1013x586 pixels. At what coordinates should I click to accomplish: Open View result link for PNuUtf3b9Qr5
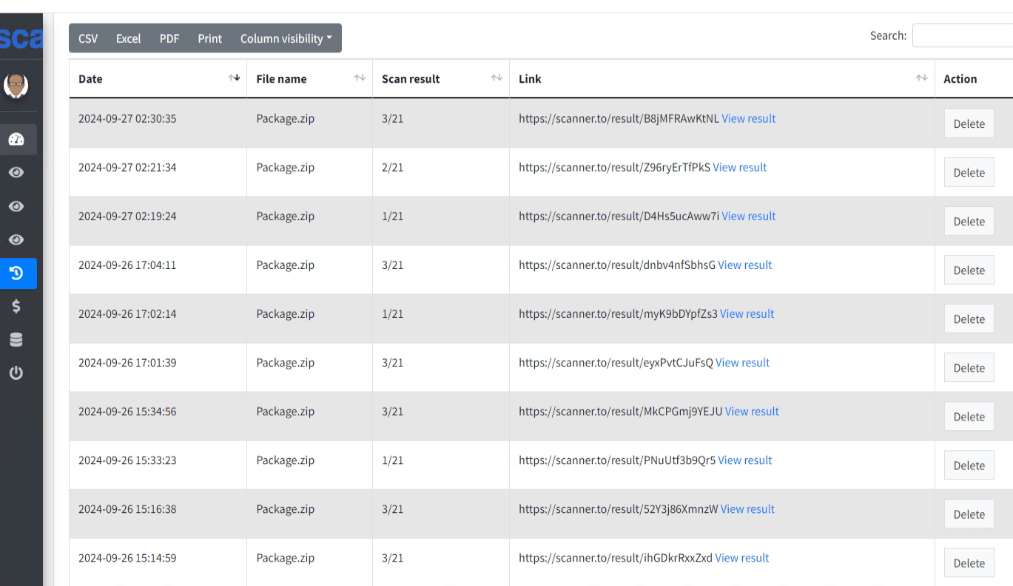(745, 460)
